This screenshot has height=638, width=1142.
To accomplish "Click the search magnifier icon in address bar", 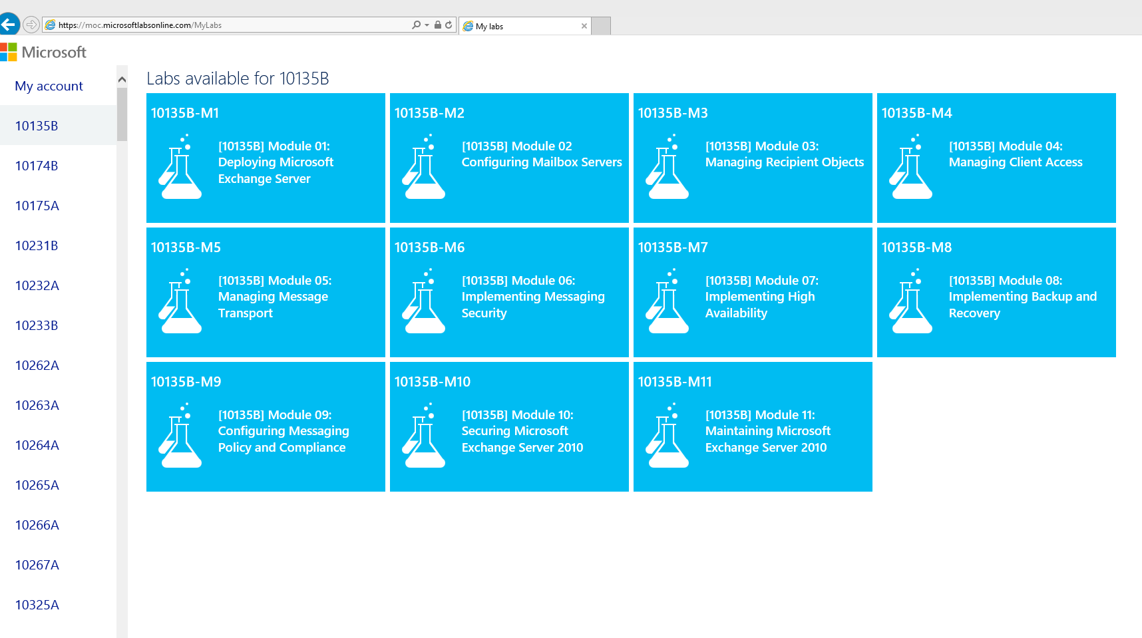I will tap(416, 25).
